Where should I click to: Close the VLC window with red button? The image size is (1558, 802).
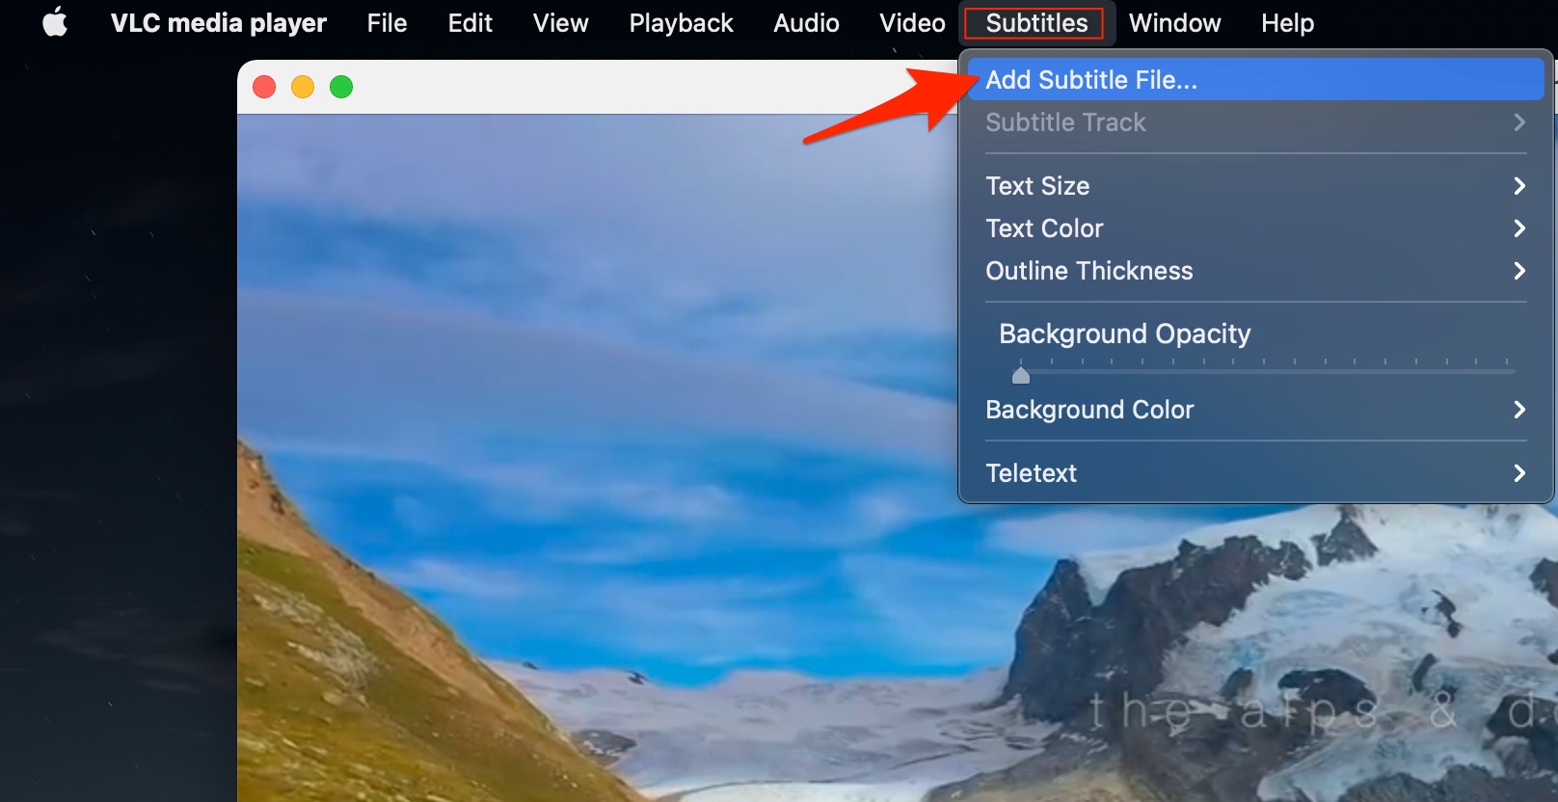[x=264, y=87]
